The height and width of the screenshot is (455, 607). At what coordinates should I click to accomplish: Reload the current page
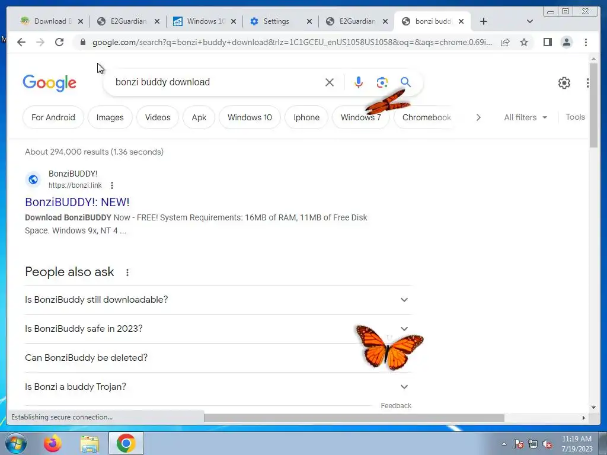pyautogui.click(x=59, y=42)
